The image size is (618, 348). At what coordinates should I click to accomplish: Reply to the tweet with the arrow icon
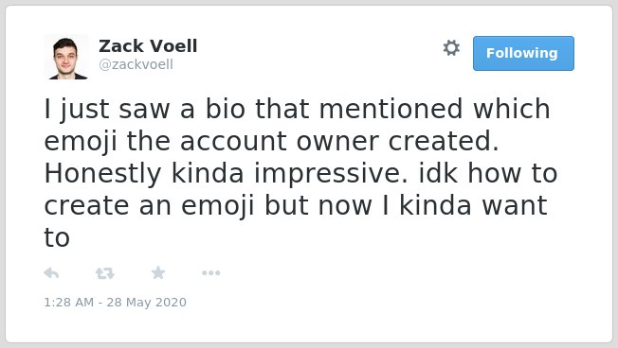[x=51, y=272]
